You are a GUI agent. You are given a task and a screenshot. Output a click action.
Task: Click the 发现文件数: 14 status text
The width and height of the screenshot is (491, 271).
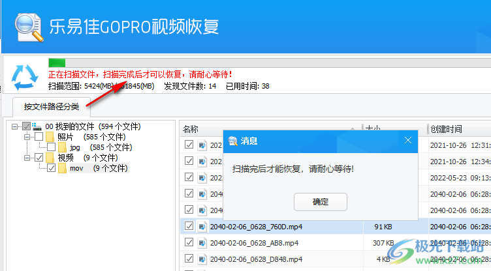[190, 86]
